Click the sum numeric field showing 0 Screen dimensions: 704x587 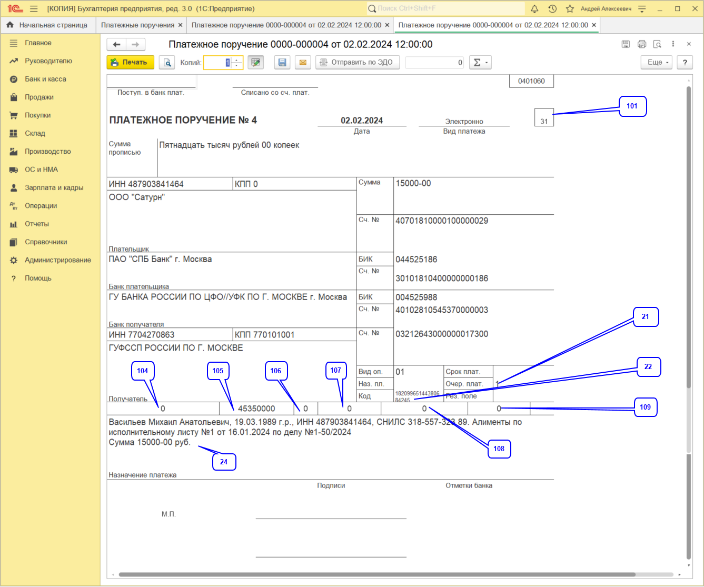(x=434, y=63)
